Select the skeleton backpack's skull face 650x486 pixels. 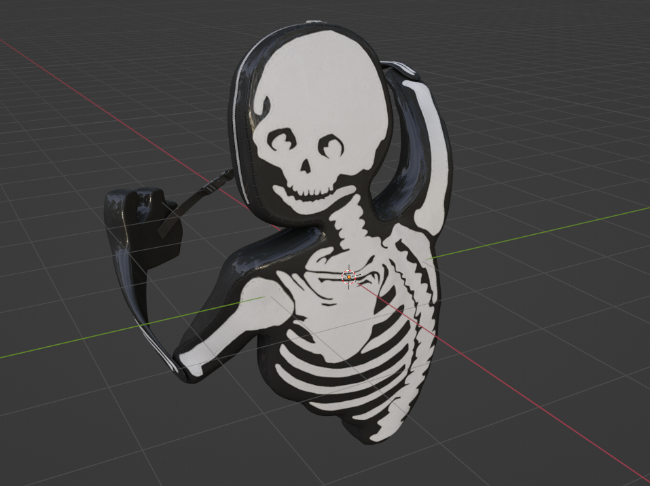coord(321,123)
